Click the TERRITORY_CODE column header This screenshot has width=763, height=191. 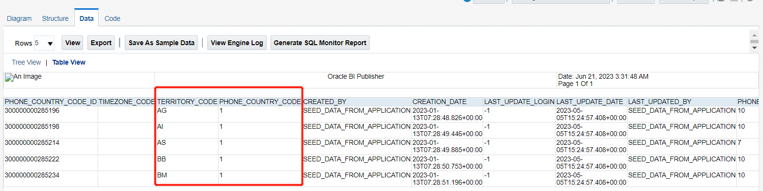point(187,102)
